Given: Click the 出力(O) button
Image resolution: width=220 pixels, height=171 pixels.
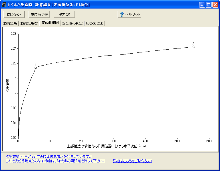Looking at the screenshot, I should 64,15.
